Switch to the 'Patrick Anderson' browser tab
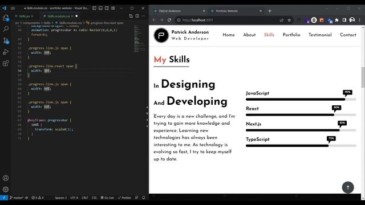 [x=177, y=11]
